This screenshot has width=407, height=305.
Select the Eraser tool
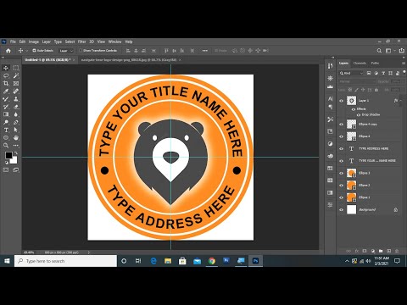coord(16,107)
